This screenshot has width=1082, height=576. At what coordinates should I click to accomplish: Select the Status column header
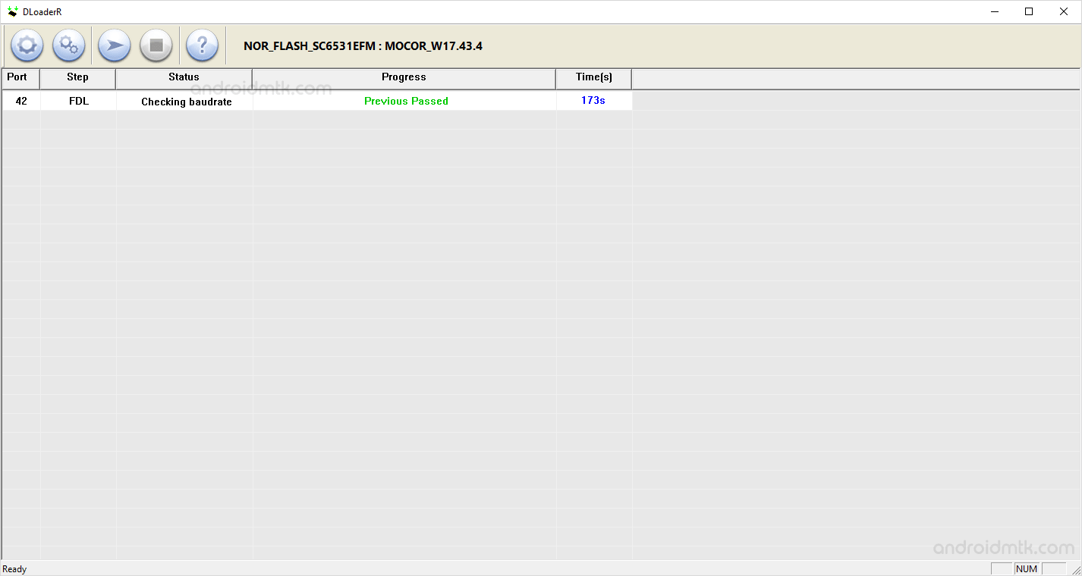(184, 78)
